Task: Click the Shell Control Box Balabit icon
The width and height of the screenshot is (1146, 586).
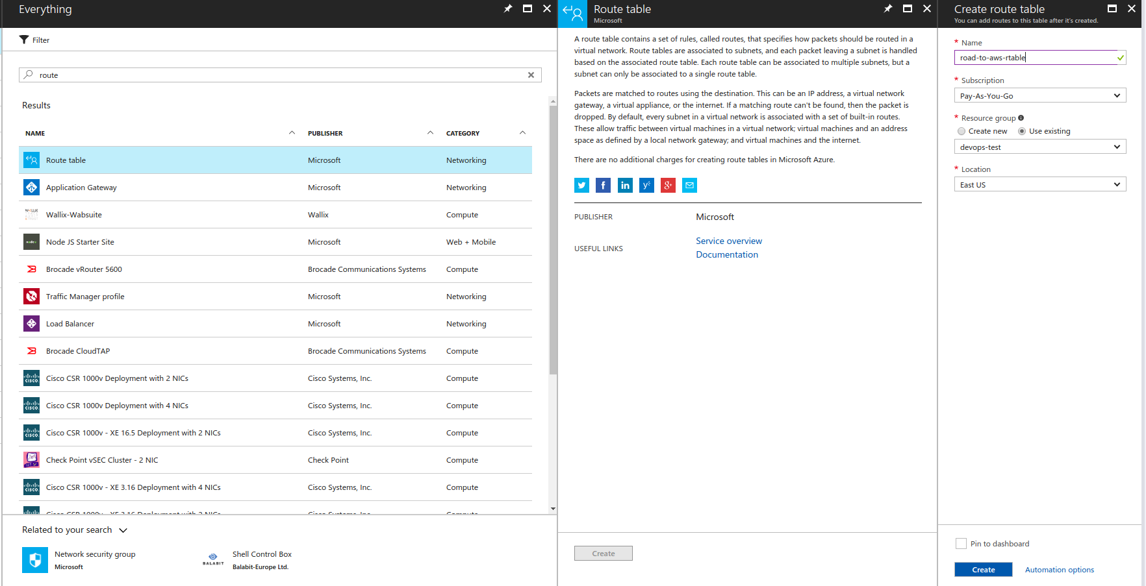Action: (x=213, y=559)
